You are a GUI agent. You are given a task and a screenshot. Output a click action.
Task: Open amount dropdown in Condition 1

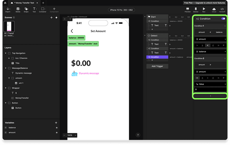click(x=210, y=39)
